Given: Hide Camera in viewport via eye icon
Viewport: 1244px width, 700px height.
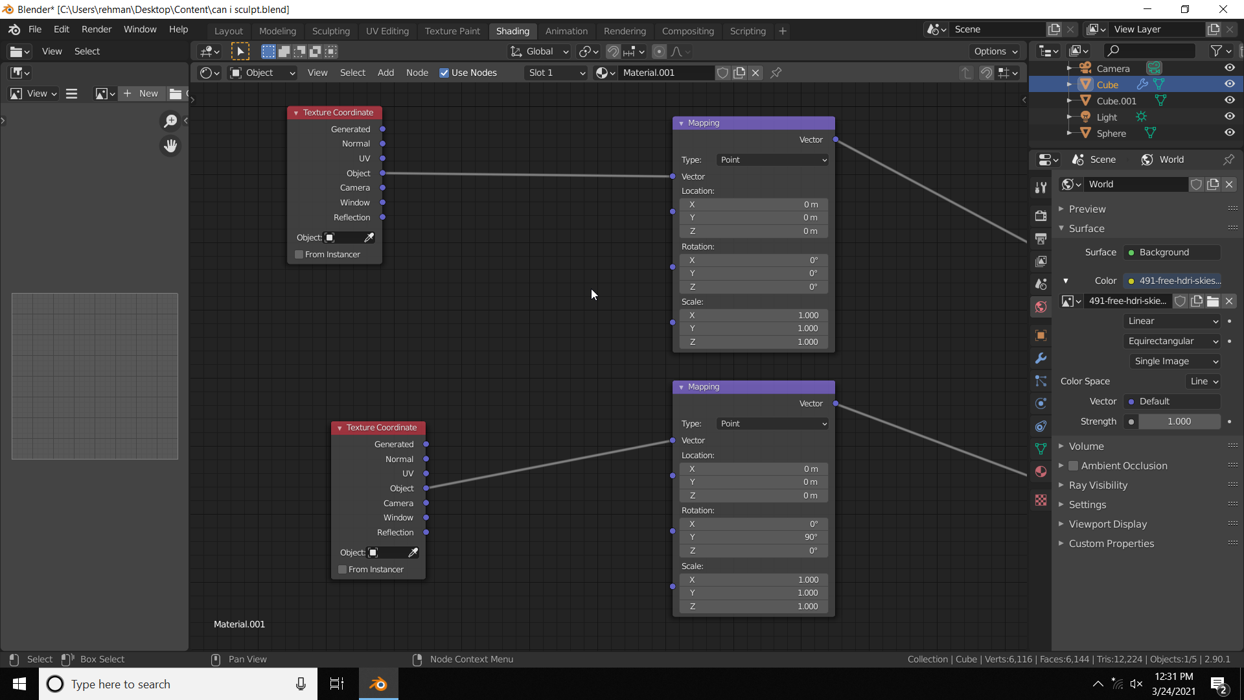Looking at the screenshot, I should [x=1229, y=67].
